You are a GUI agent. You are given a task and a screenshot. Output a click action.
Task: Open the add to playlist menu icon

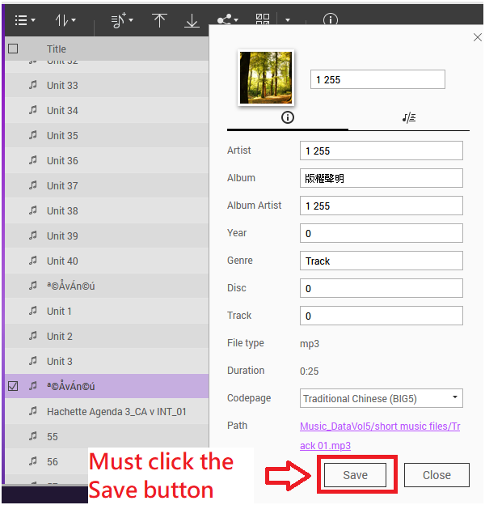[x=122, y=20]
